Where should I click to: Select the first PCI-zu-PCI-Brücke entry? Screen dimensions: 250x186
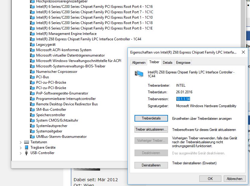[51, 82]
